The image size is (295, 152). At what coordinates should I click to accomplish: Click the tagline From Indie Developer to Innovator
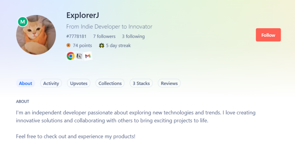point(109,27)
